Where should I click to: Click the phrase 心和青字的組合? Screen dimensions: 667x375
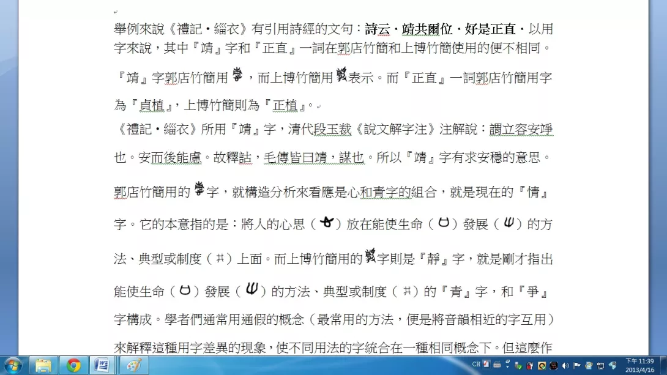point(392,192)
